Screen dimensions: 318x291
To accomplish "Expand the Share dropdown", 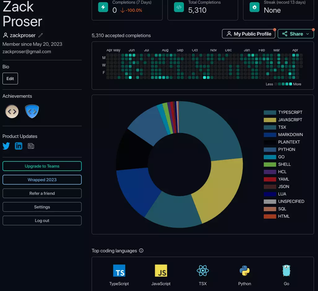I will pos(296,34).
